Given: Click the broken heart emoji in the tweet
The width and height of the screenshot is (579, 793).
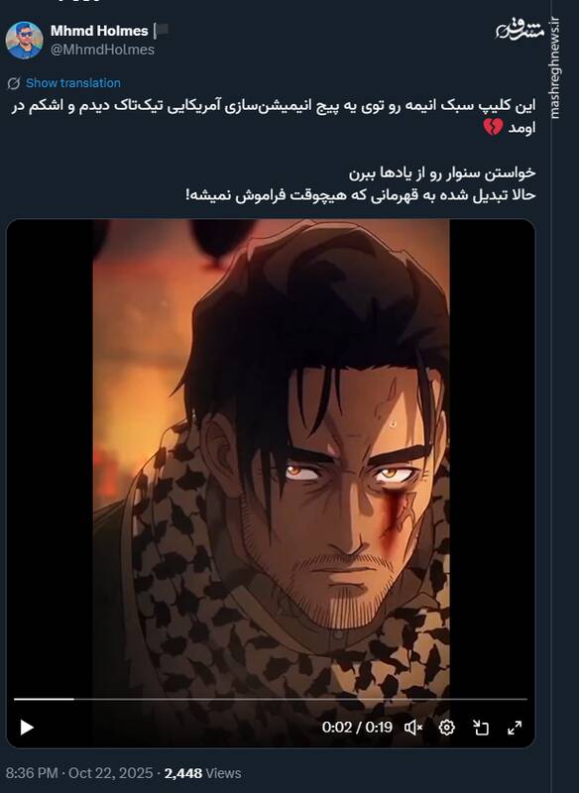Looking at the screenshot, I should click(493, 127).
